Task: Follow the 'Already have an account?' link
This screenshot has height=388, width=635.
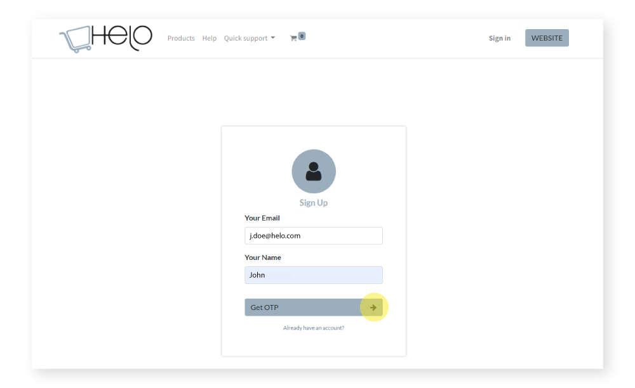Action: 314,328
